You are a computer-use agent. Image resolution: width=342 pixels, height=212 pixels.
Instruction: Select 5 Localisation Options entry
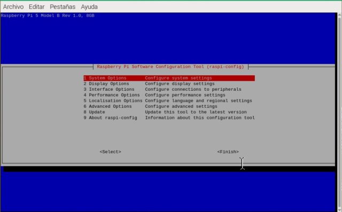point(169,101)
